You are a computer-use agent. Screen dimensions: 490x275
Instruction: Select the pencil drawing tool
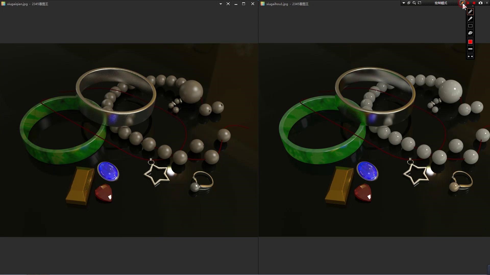pos(470,12)
